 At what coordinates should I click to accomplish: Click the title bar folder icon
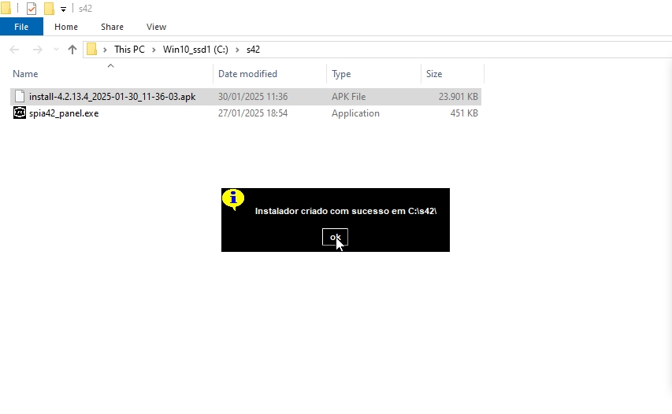6,8
